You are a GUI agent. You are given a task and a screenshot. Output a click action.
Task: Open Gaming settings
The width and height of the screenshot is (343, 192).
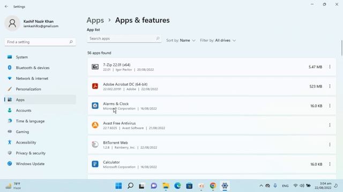(x=40, y=132)
